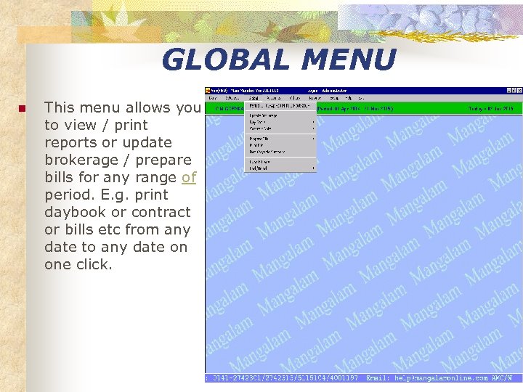Screen dimensions: 523x392
Task: Choose the Period entry atop the Global dropdown
Action: [280, 106]
